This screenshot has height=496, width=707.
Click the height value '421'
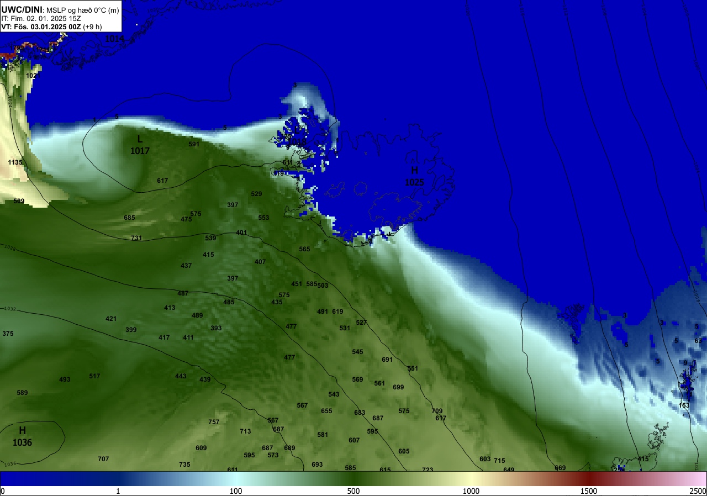pyautogui.click(x=111, y=319)
